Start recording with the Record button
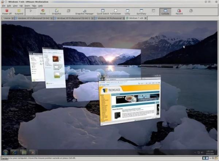The width and height of the screenshot is (219, 161). click(x=179, y=12)
